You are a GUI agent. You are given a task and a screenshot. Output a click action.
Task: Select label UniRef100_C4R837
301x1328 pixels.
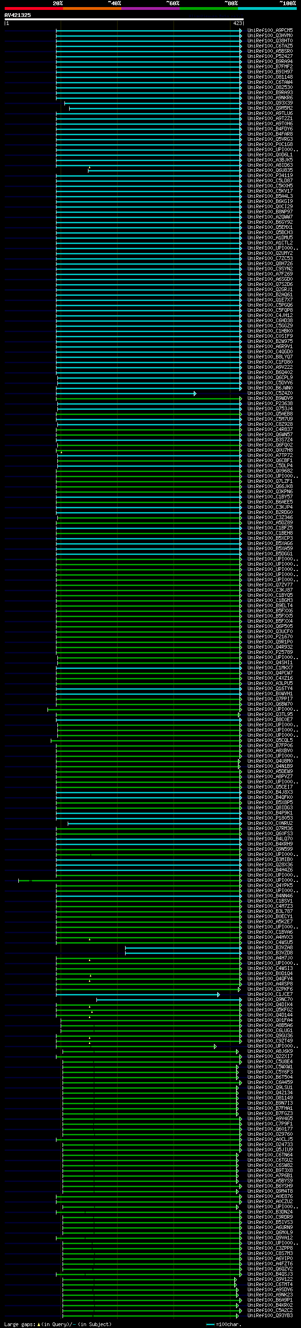pyautogui.click(x=270, y=430)
